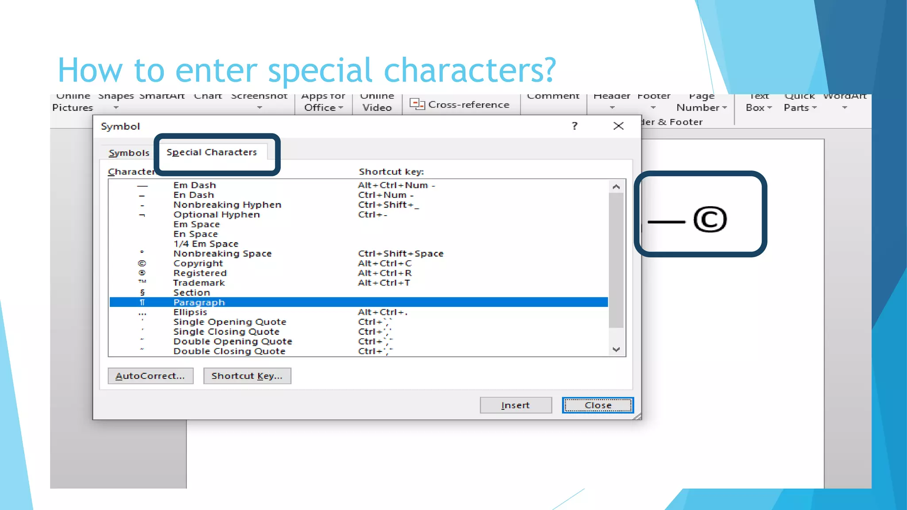This screenshot has width=907, height=510.
Task: Select the Copyright character row
Action: pyautogui.click(x=359, y=263)
